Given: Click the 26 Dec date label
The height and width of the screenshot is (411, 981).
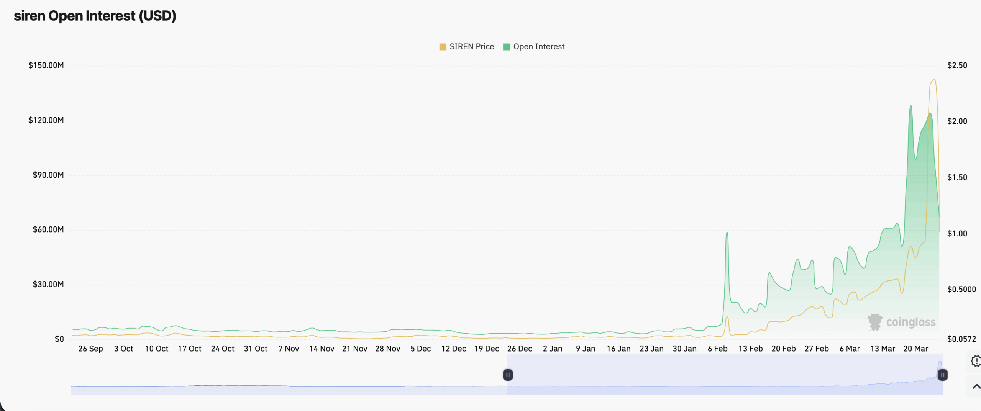Looking at the screenshot, I should 520,349.
